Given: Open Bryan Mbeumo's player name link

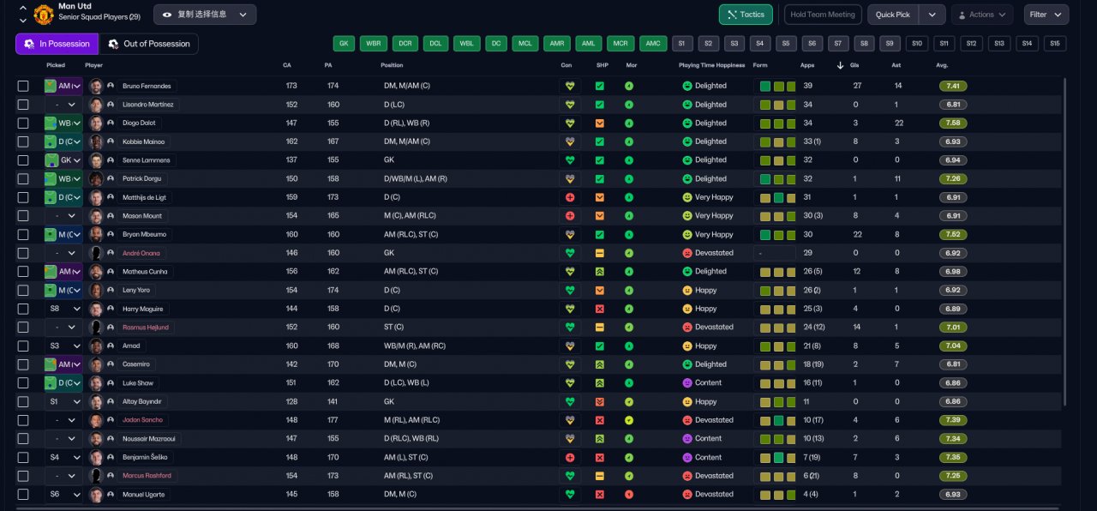Looking at the screenshot, I should coord(145,234).
